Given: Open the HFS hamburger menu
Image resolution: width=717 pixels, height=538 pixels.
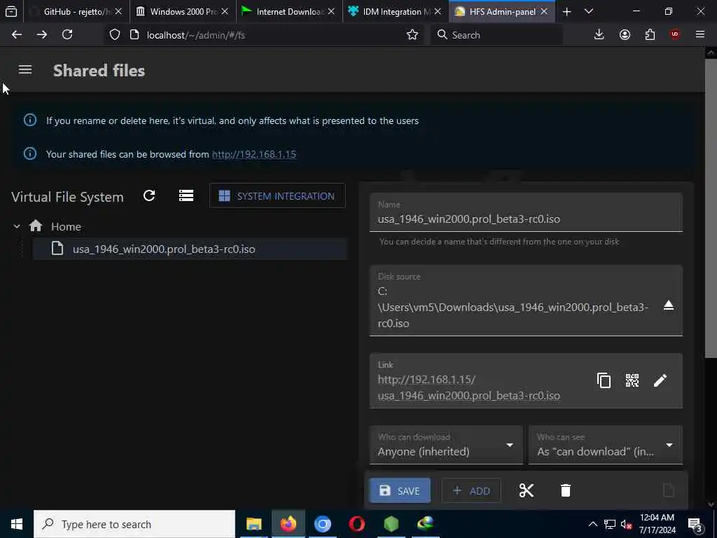Looking at the screenshot, I should tap(25, 69).
